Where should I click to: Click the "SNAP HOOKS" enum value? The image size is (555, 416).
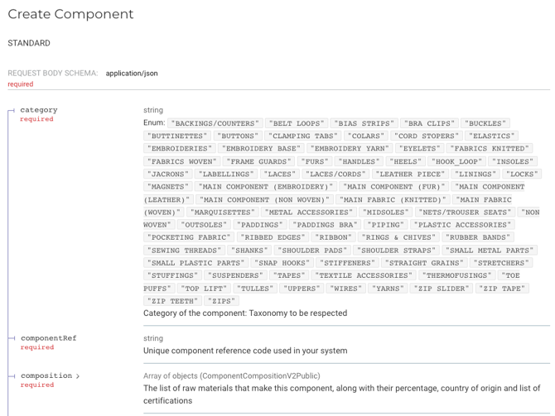tap(282, 263)
